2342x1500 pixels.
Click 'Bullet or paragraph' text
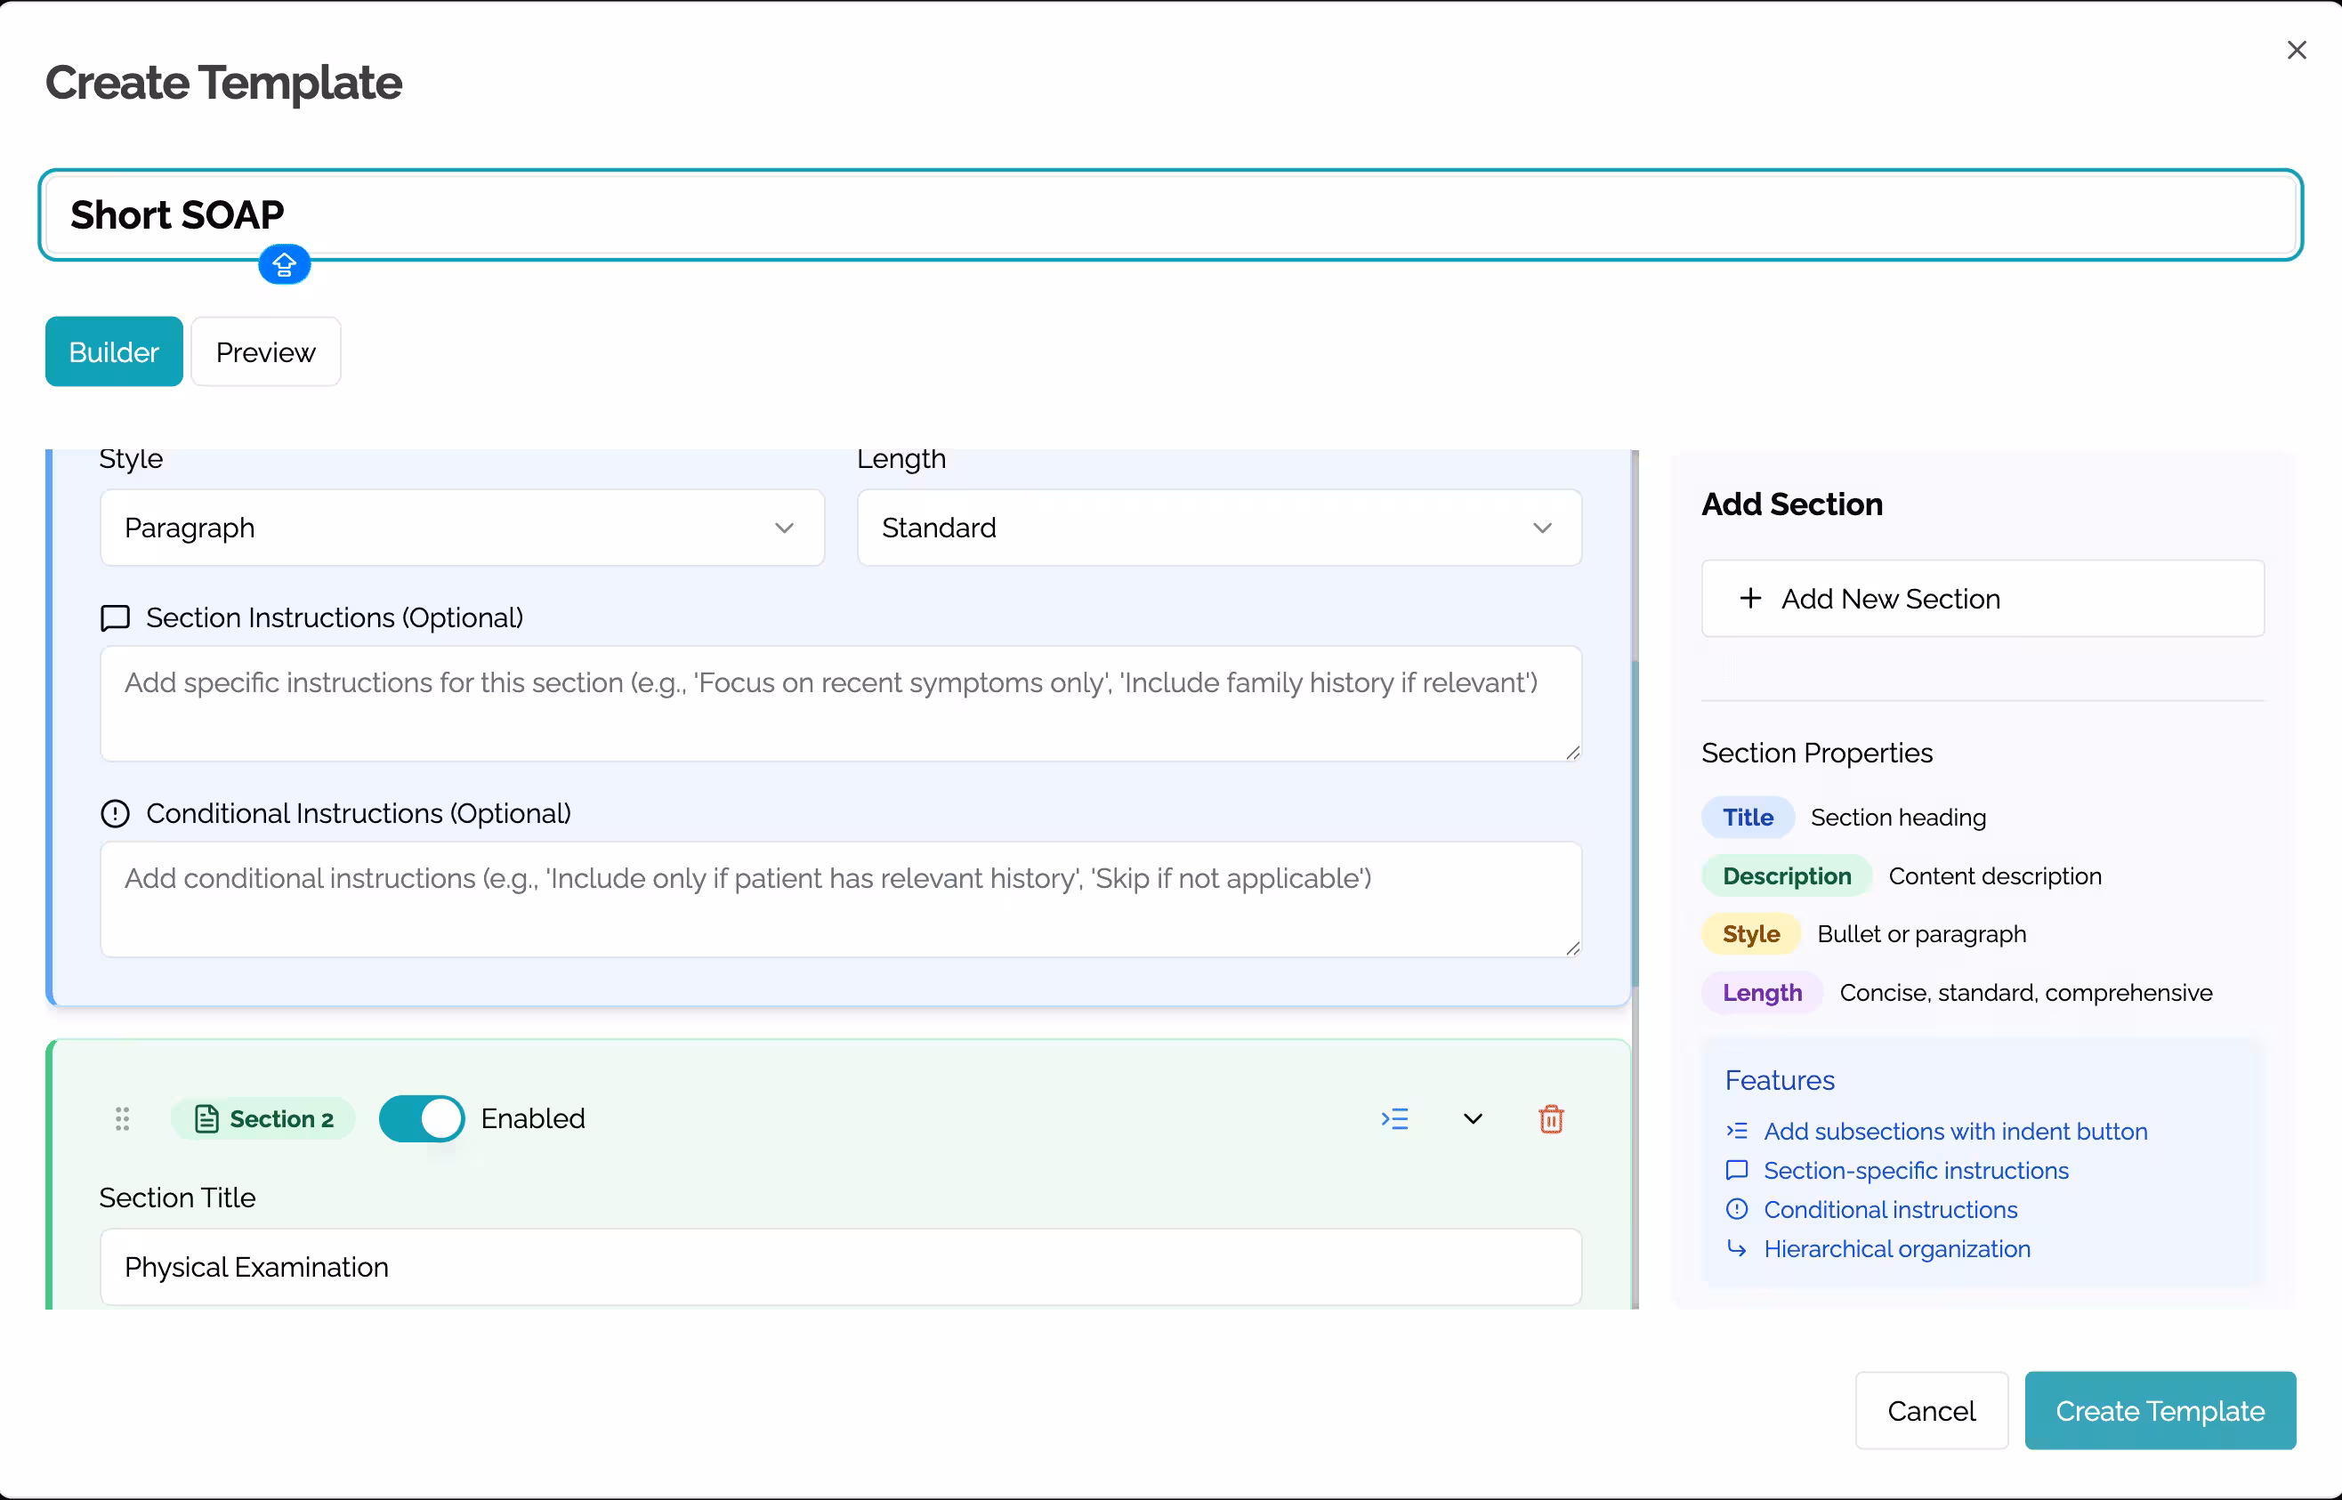(1921, 934)
